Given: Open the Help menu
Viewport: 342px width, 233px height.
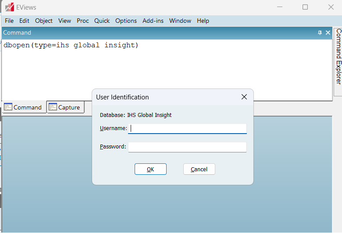Looking at the screenshot, I should pyautogui.click(x=203, y=21).
